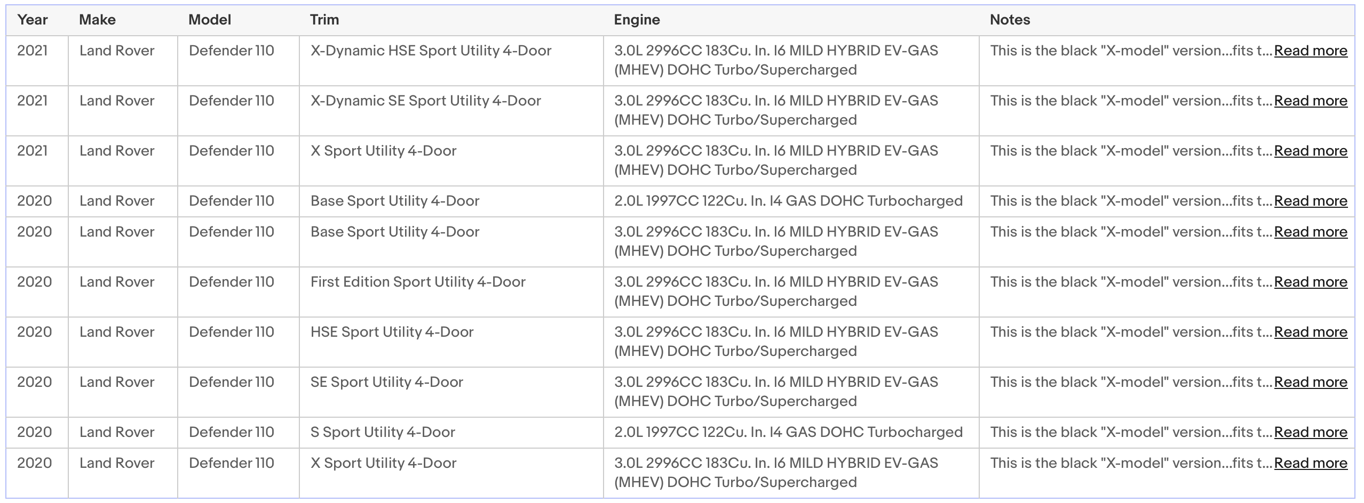Open Read more for 2021 X Sport Utility row
This screenshot has width=1364, height=503.
(1311, 151)
